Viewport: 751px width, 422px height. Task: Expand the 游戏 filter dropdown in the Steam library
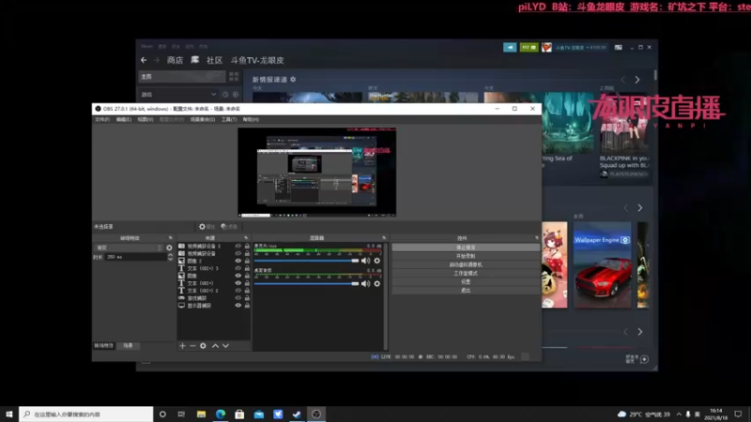tap(213, 95)
